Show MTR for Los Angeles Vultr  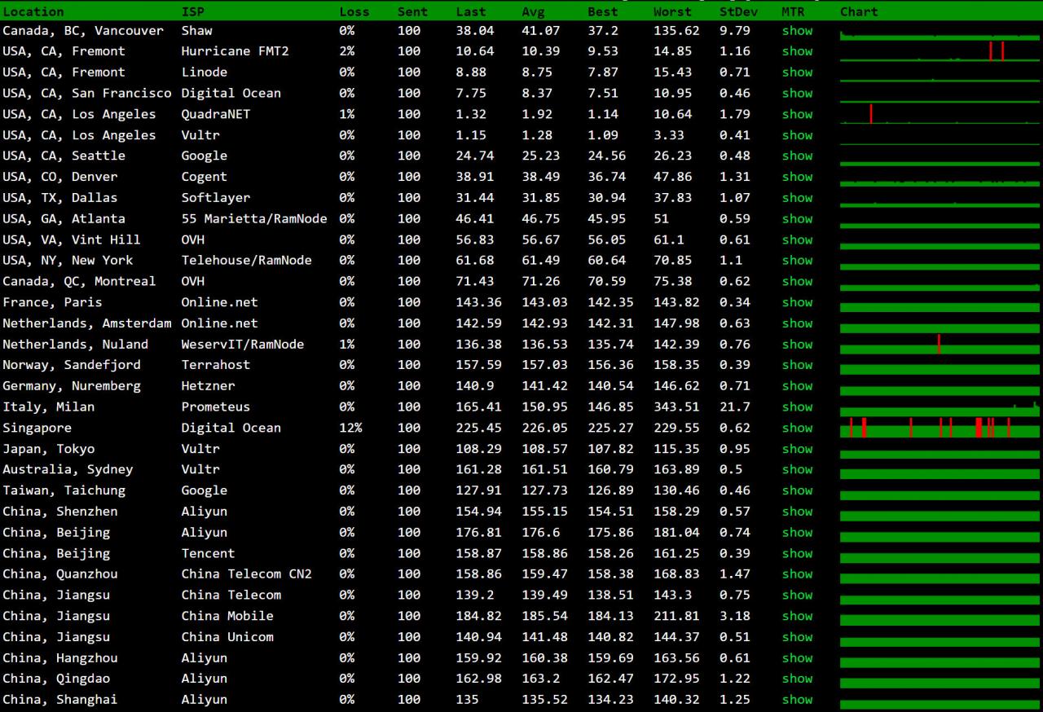click(797, 135)
